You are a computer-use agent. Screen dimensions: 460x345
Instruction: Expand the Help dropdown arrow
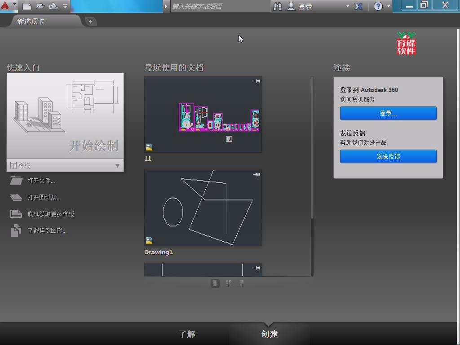coord(389,6)
